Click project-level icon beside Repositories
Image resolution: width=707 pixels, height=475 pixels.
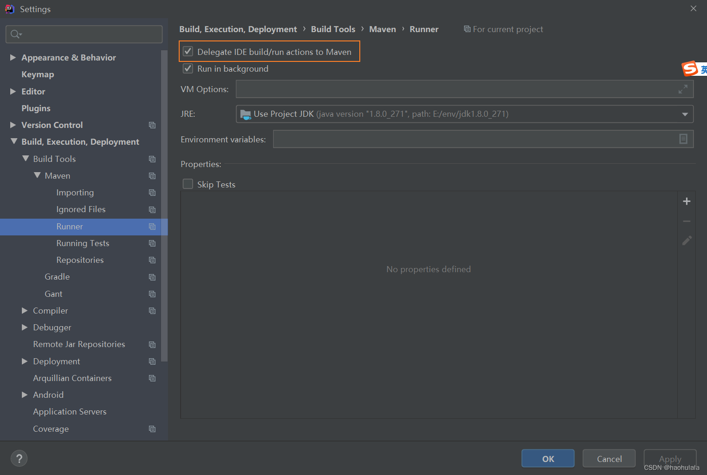click(x=152, y=260)
